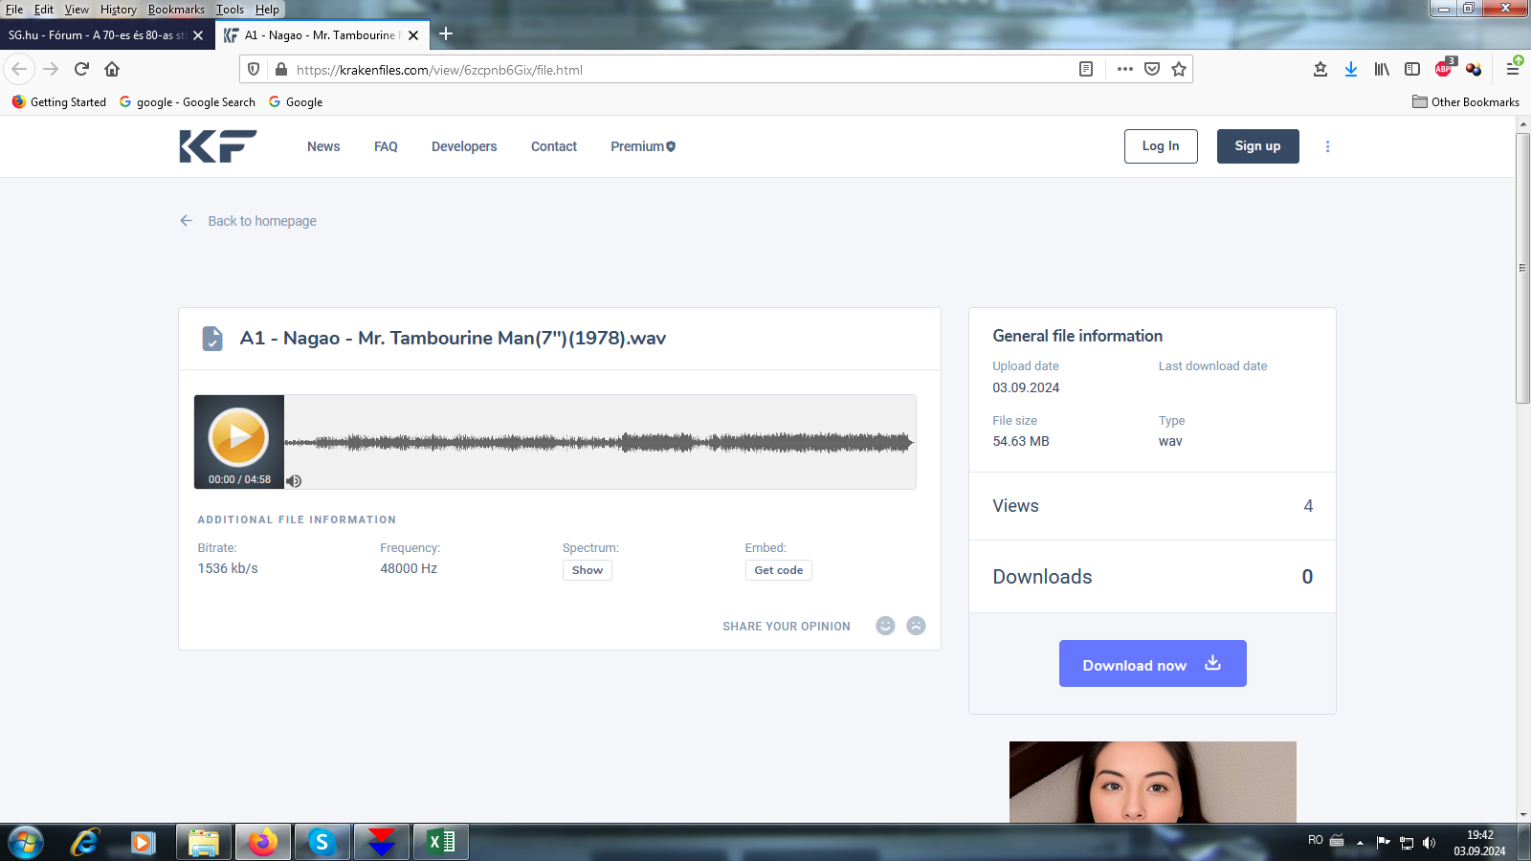
Task: Click the tracking protection shield icon
Action: 254,69
